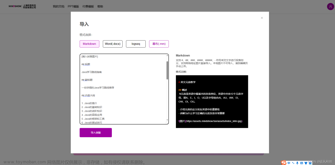The height and width of the screenshot is (165, 335).
Task: Open 帮助 menu
Action: click(100, 7)
